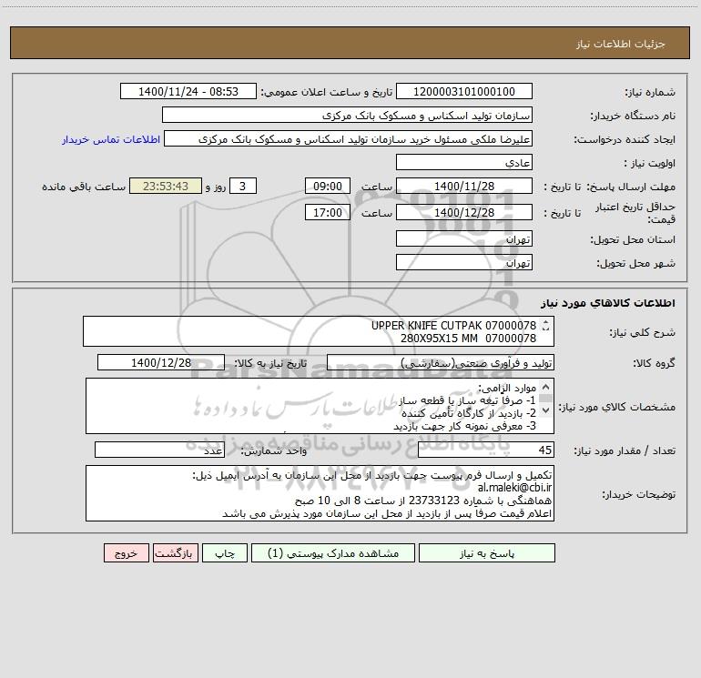Click line '2- بازدید از کارگاه تأمین کننده'
The image size is (701, 678).
pyautogui.click(x=469, y=413)
